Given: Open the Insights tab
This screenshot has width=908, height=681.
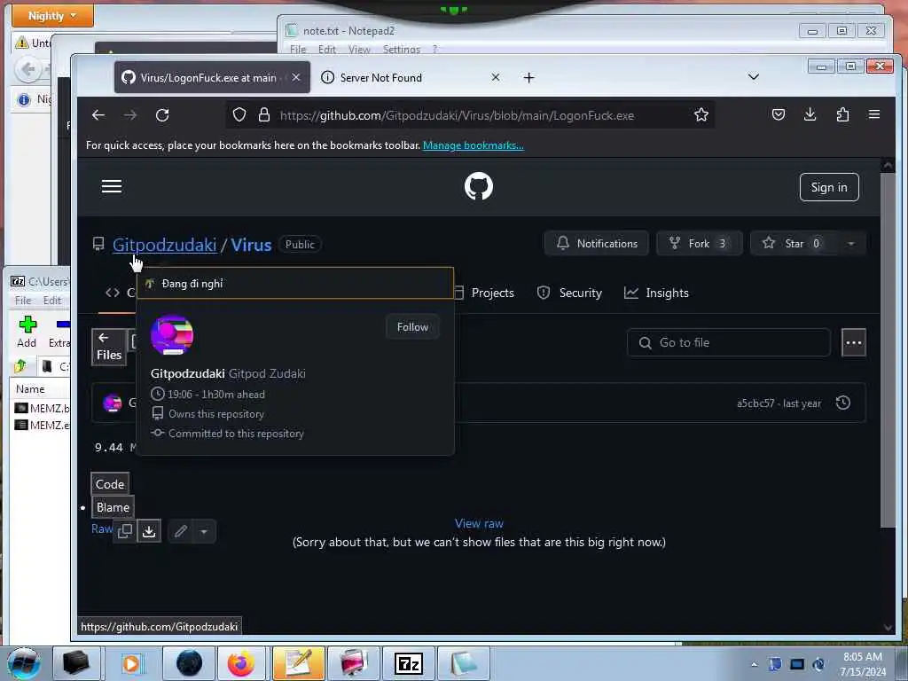Looking at the screenshot, I should coord(657,293).
